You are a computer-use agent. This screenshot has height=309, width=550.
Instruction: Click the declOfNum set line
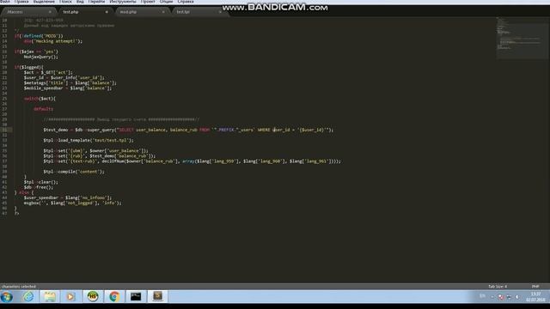192,161
